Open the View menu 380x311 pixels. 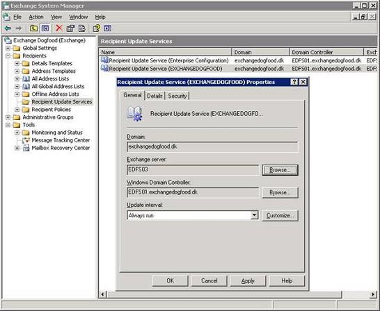click(x=56, y=17)
